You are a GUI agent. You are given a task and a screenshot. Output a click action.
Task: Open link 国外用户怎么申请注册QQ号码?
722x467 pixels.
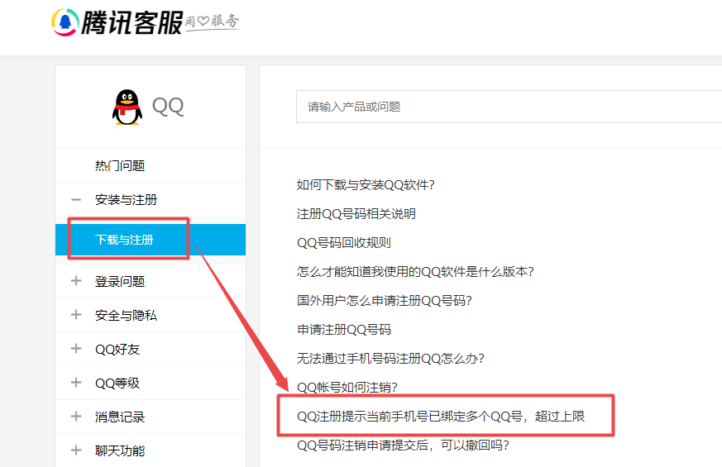tap(385, 301)
